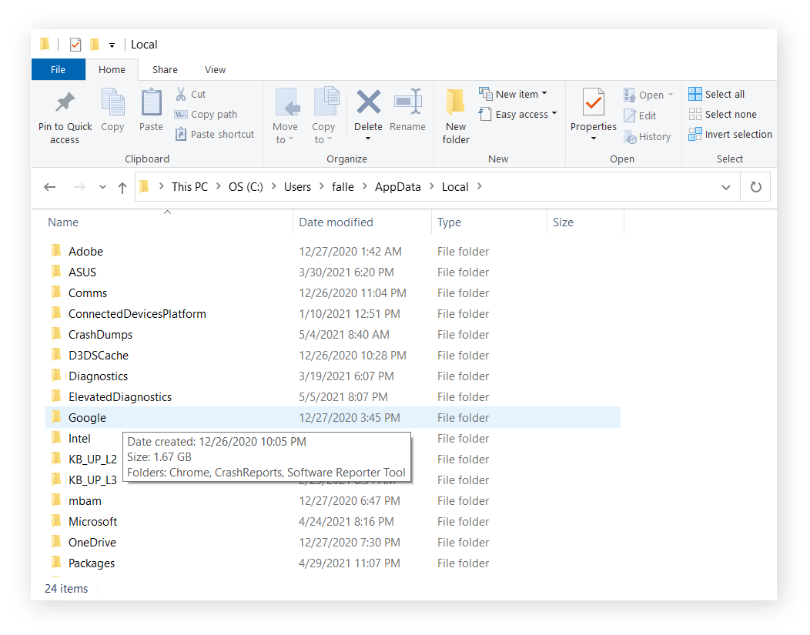Open the Users breadcrumb link
Viewport: 810px width, 635px height.
click(x=297, y=186)
